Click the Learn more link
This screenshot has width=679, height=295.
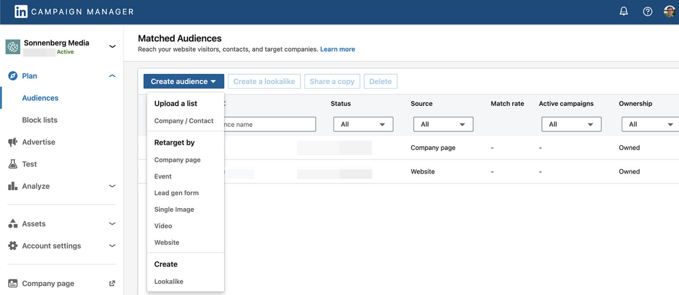337,49
